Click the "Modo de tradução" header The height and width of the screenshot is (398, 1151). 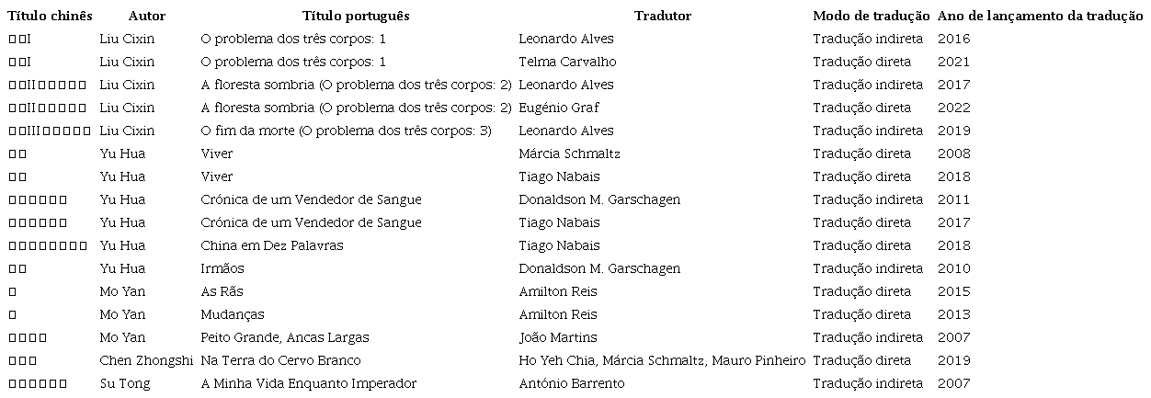[871, 16]
